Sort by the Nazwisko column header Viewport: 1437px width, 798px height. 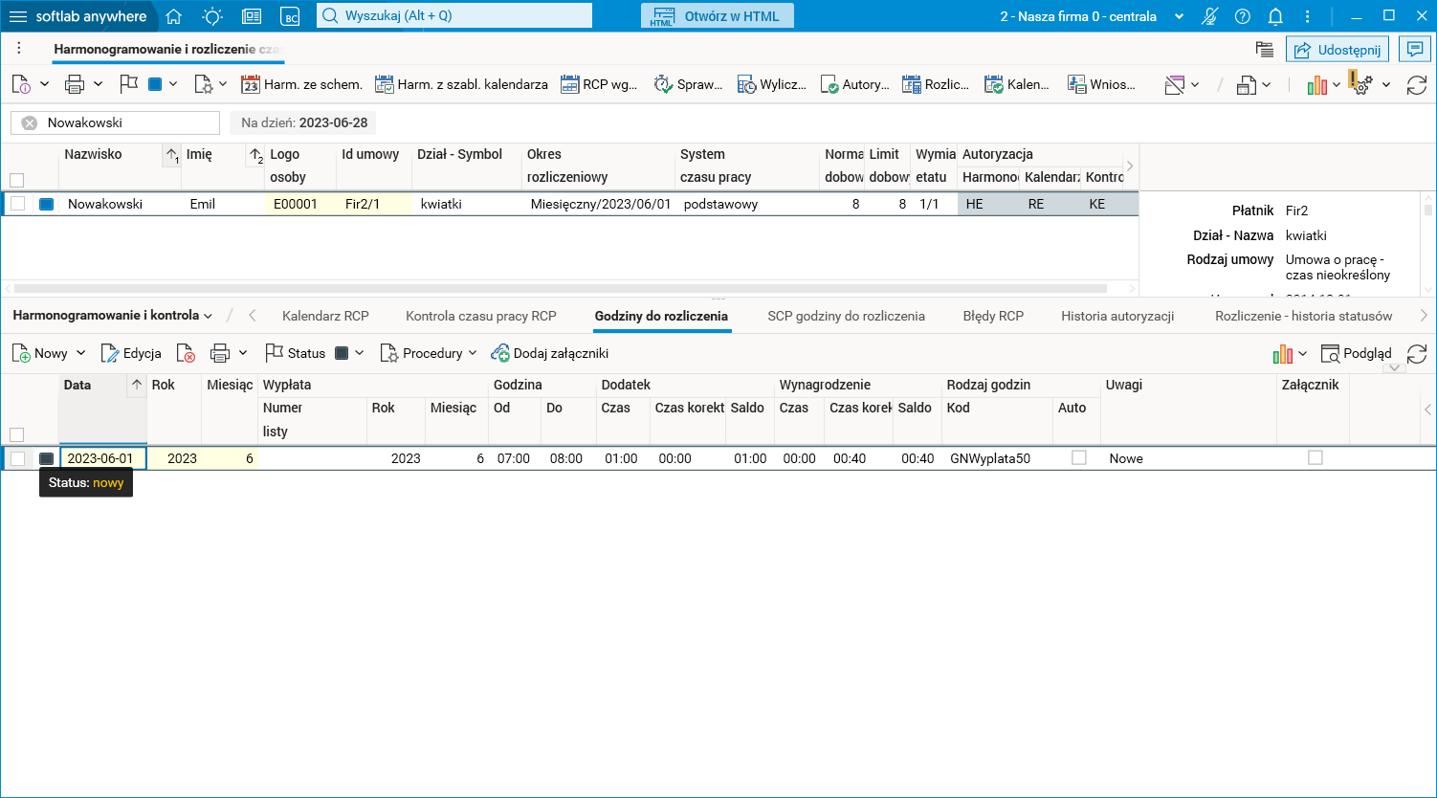click(x=93, y=154)
